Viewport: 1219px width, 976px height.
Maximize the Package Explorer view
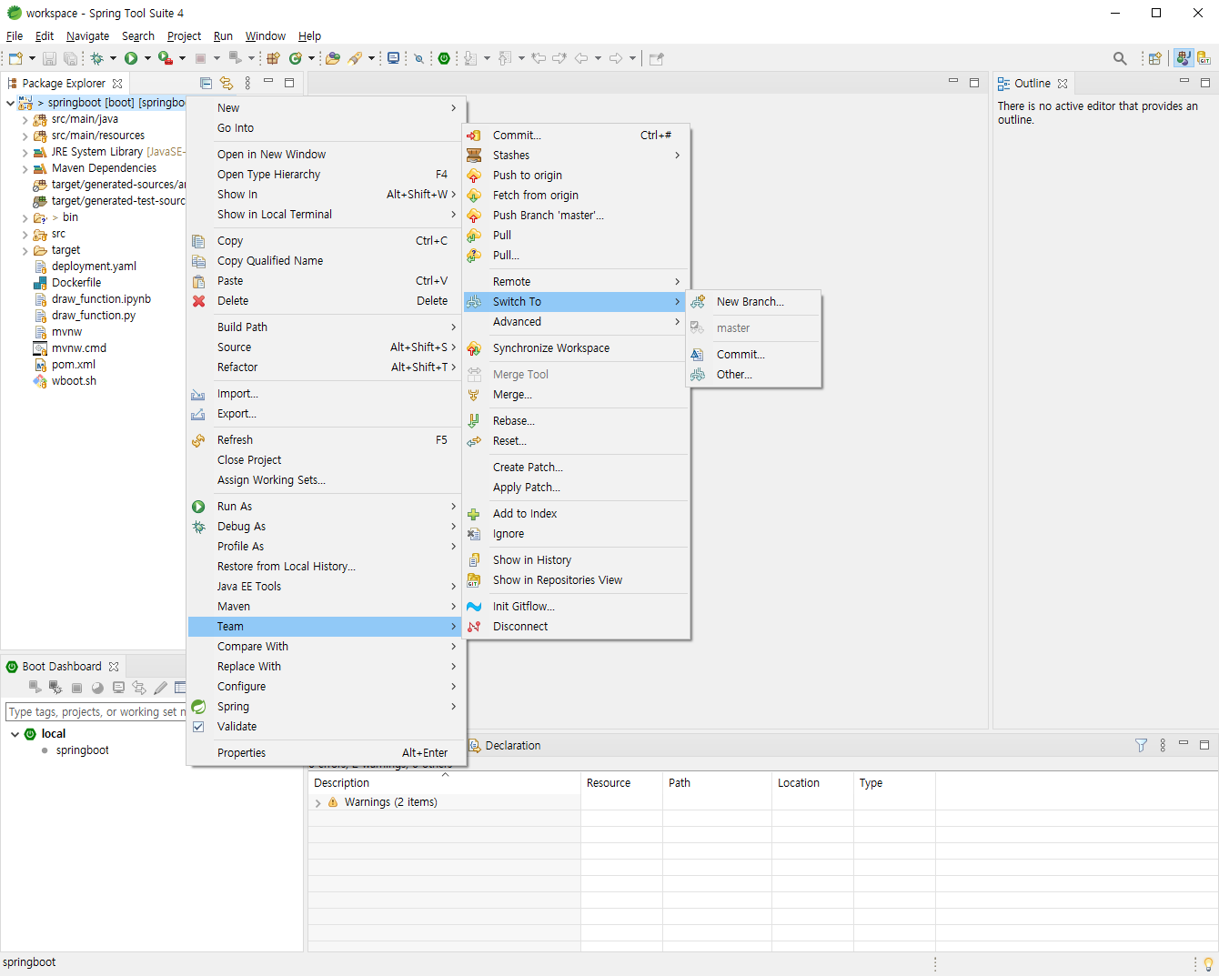(x=289, y=82)
